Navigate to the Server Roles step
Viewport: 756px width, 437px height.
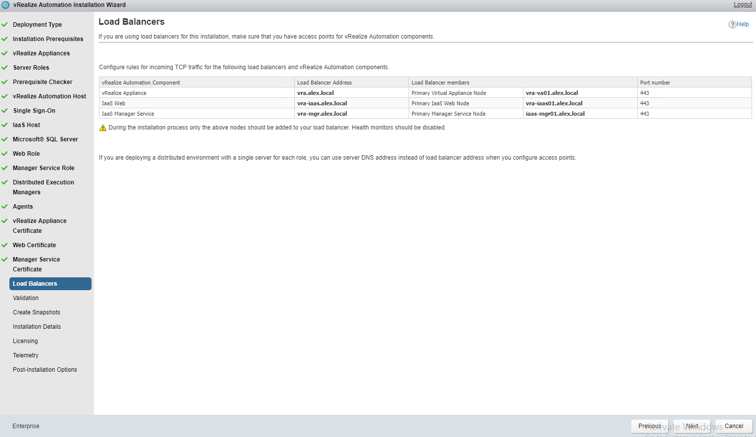click(31, 68)
